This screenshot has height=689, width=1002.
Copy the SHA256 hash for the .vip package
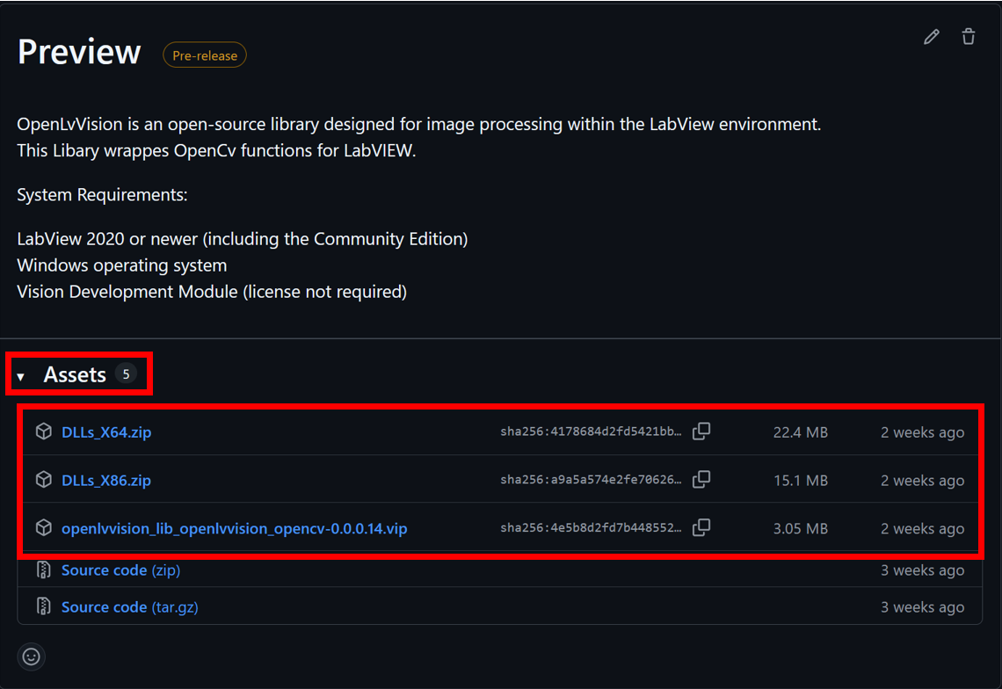pyautogui.click(x=701, y=528)
